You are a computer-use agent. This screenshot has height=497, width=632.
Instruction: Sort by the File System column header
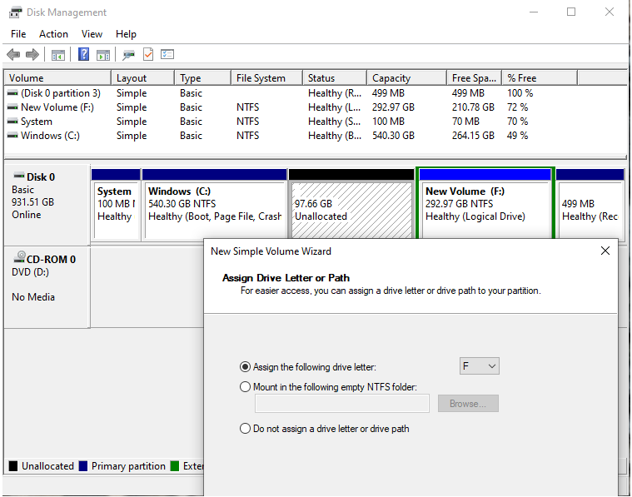266,77
